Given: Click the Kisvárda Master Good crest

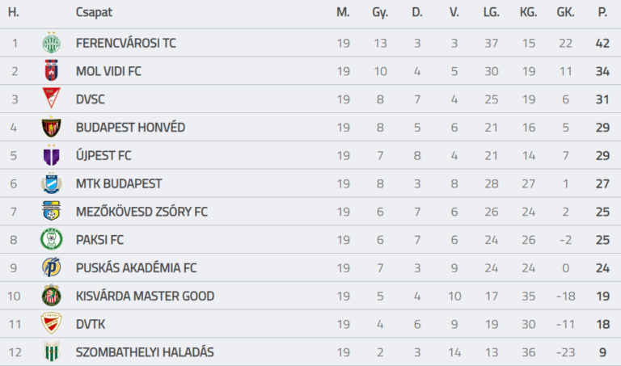Looking at the screenshot, I should click(x=52, y=296).
